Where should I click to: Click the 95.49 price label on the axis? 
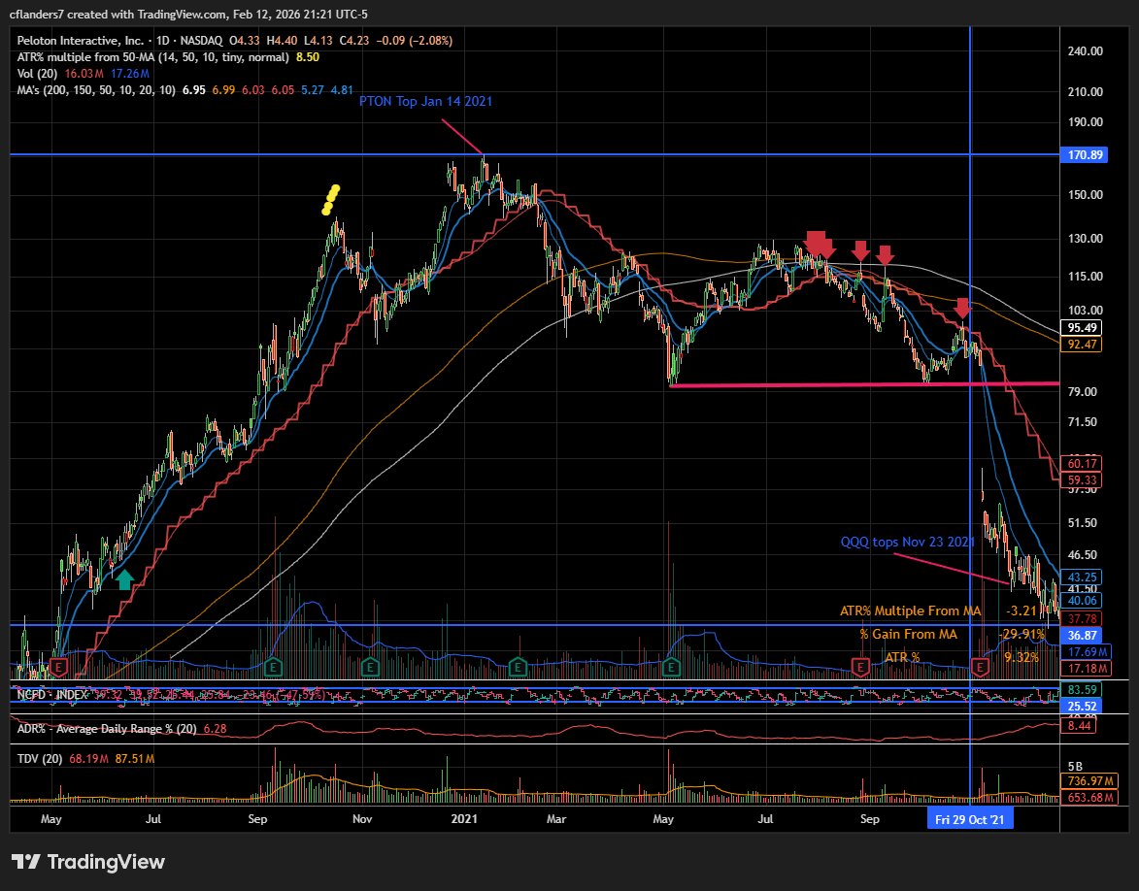[x=1082, y=327]
